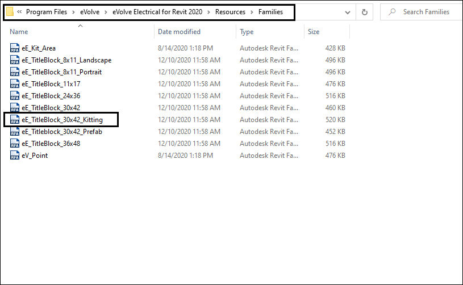Click the RFA icon of eV_Point

tap(14, 155)
